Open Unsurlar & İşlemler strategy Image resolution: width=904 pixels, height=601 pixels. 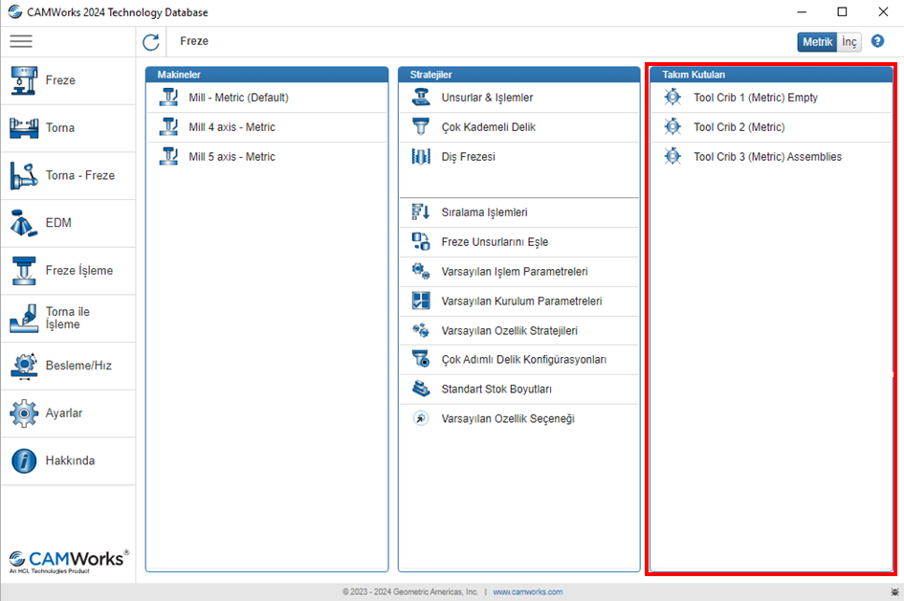pyautogui.click(x=486, y=98)
